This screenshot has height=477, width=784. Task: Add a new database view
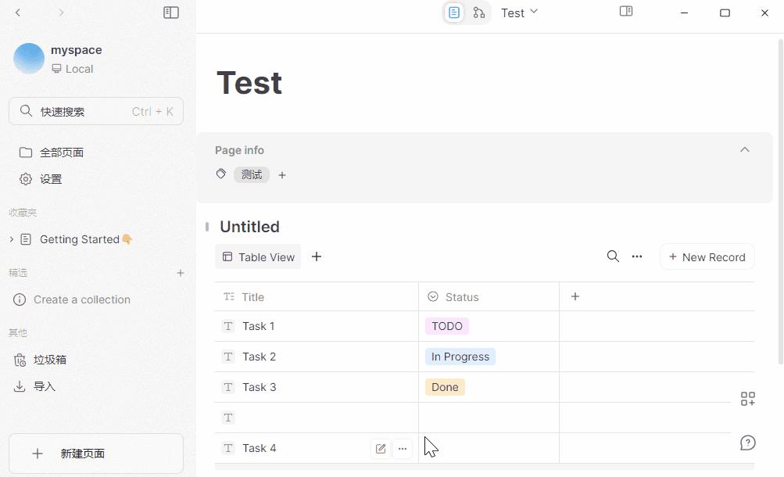(x=317, y=256)
